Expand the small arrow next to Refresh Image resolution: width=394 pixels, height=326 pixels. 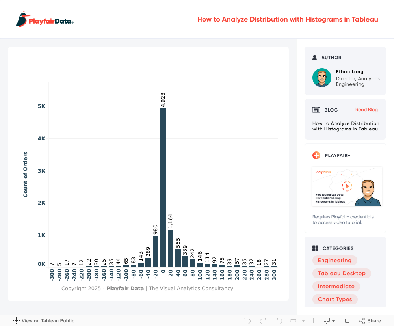303,321
